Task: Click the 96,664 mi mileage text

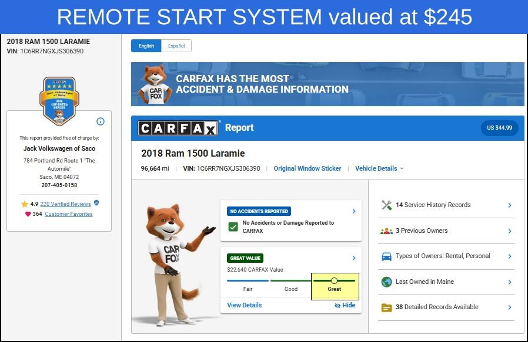Action: 155,168
